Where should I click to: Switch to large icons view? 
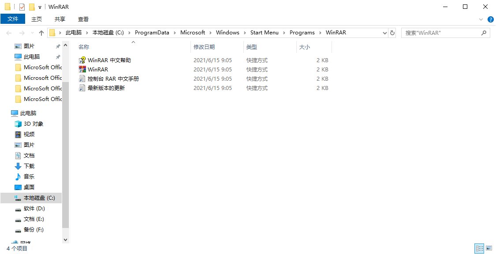[489, 248]
